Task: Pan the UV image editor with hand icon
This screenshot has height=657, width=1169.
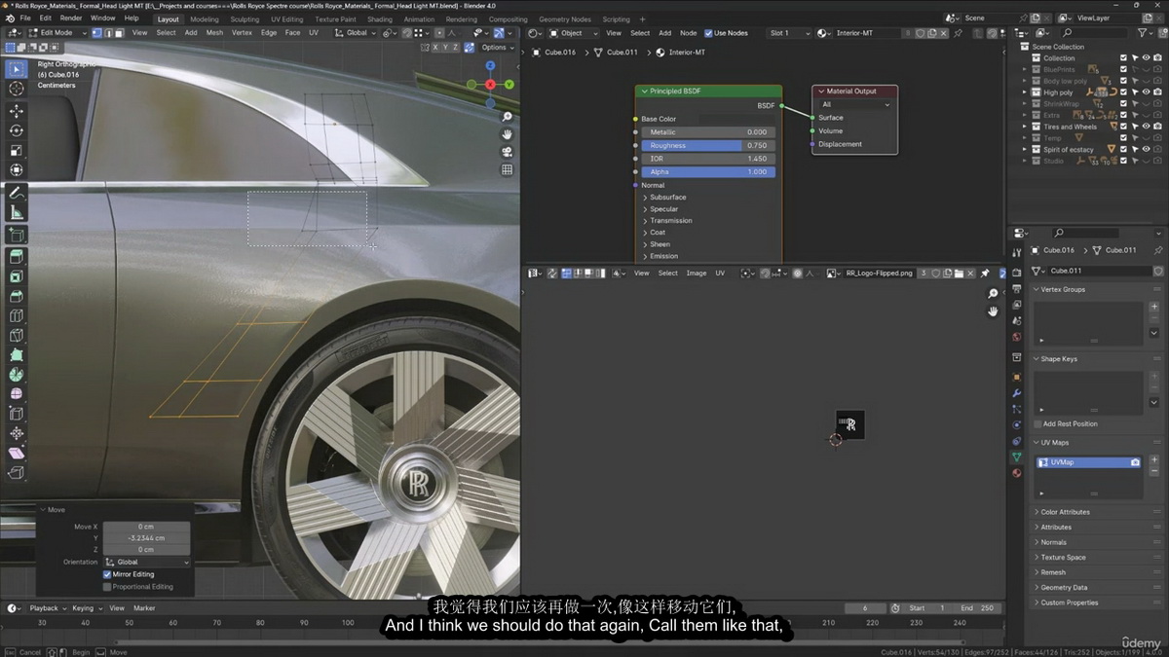Action: click(993, 311)
